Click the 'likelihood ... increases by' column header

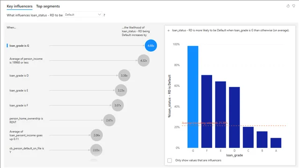pos(136,31)
